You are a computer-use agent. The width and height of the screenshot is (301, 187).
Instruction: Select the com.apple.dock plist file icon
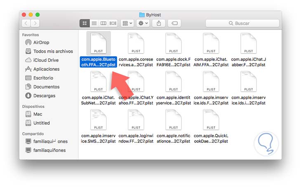(173, 43)
